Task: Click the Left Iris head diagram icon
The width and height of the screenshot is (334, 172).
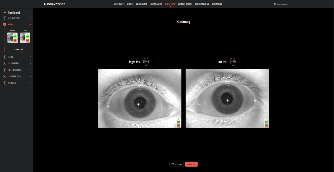Action: [x=233, y=62]
